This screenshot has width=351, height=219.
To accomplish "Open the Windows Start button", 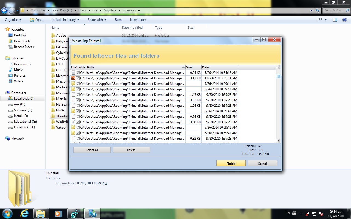I will tap(7, 213).
